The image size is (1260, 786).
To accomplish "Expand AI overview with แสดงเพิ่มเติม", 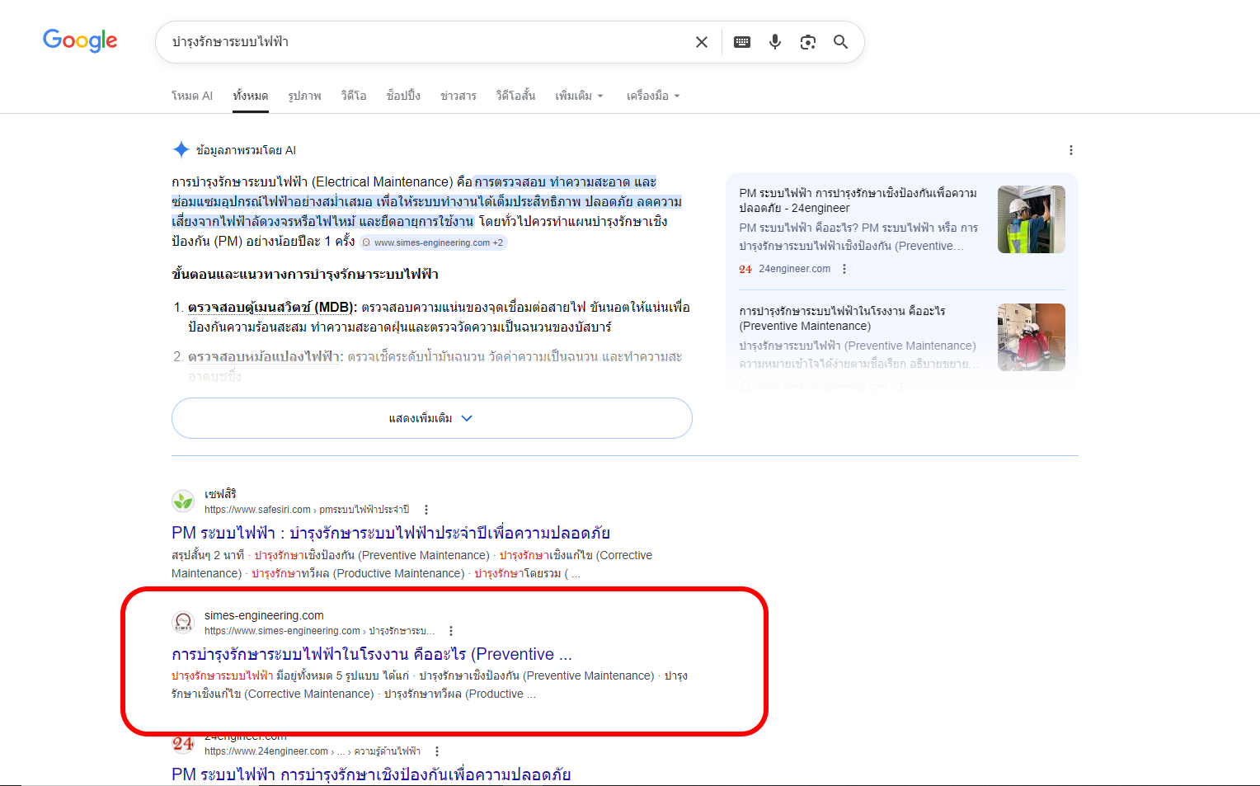I will tap(431, 418).
